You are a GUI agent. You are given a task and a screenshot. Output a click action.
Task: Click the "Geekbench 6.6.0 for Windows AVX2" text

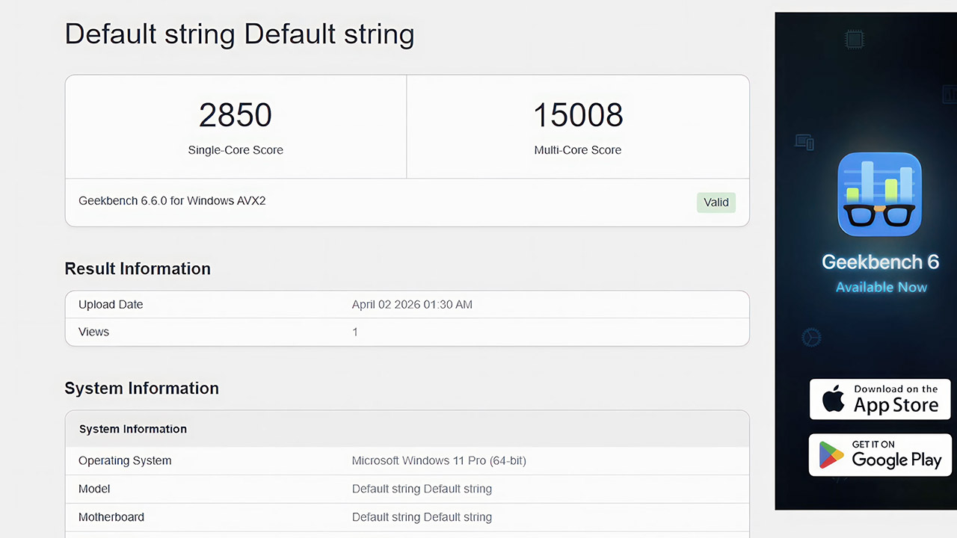172,201
